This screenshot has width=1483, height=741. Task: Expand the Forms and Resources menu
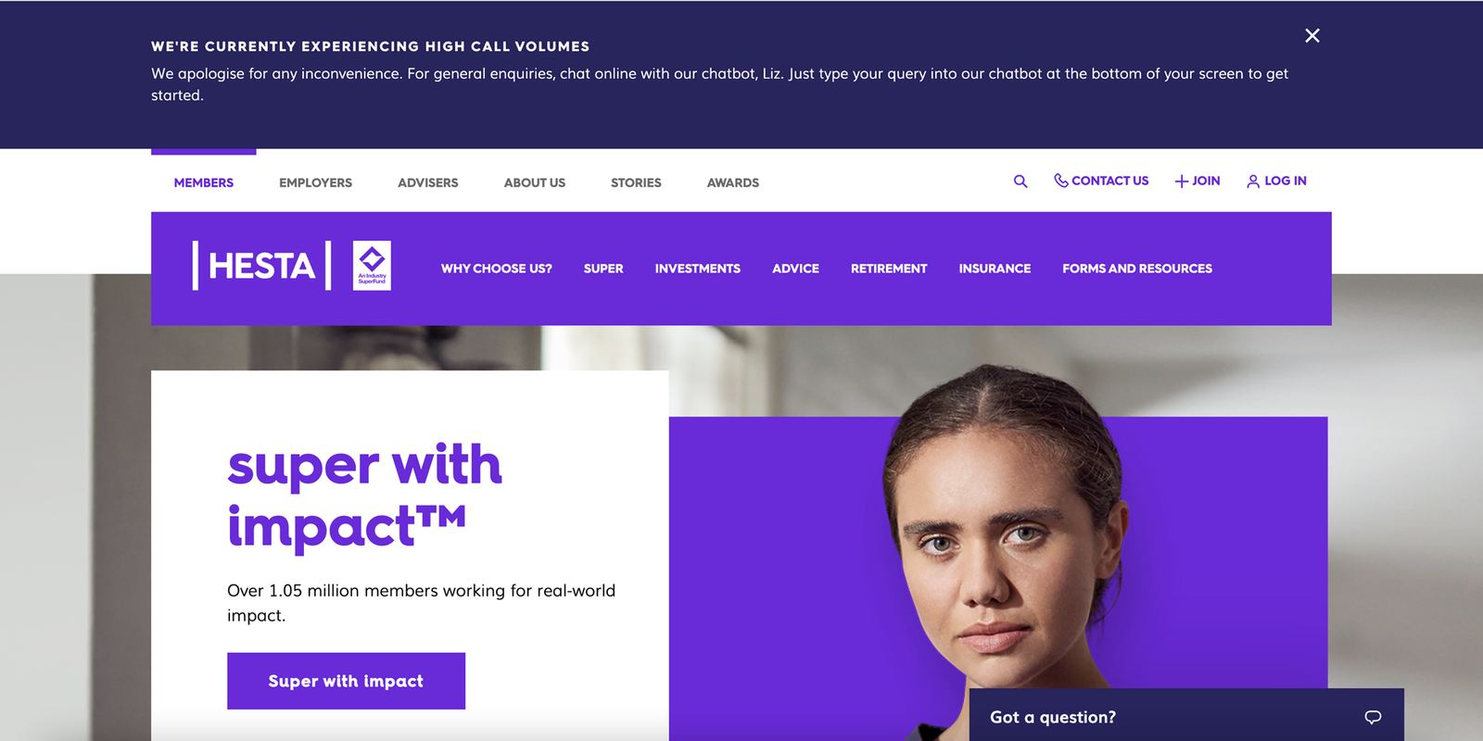coord(1137,269)
